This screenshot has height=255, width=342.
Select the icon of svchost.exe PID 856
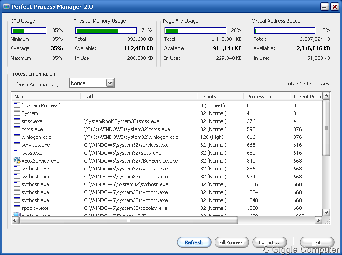coord(17,169)
